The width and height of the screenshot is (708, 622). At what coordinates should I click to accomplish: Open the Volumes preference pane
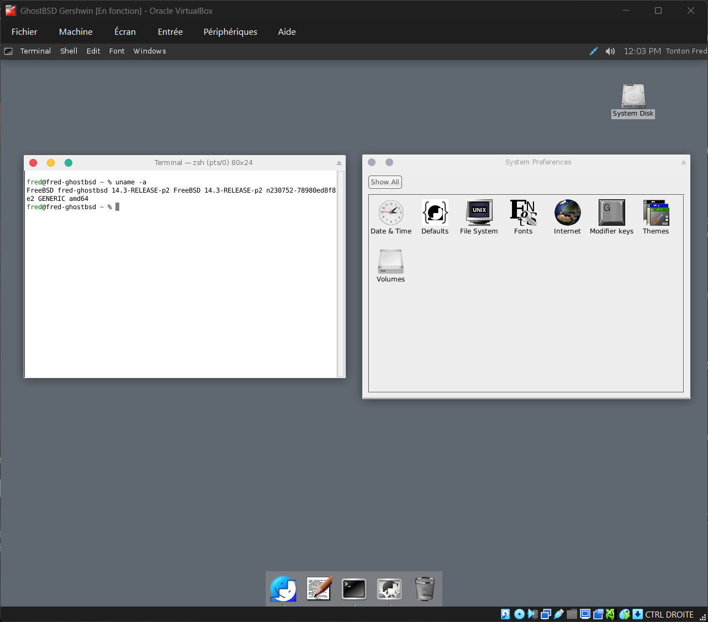[x=390, y=262]
